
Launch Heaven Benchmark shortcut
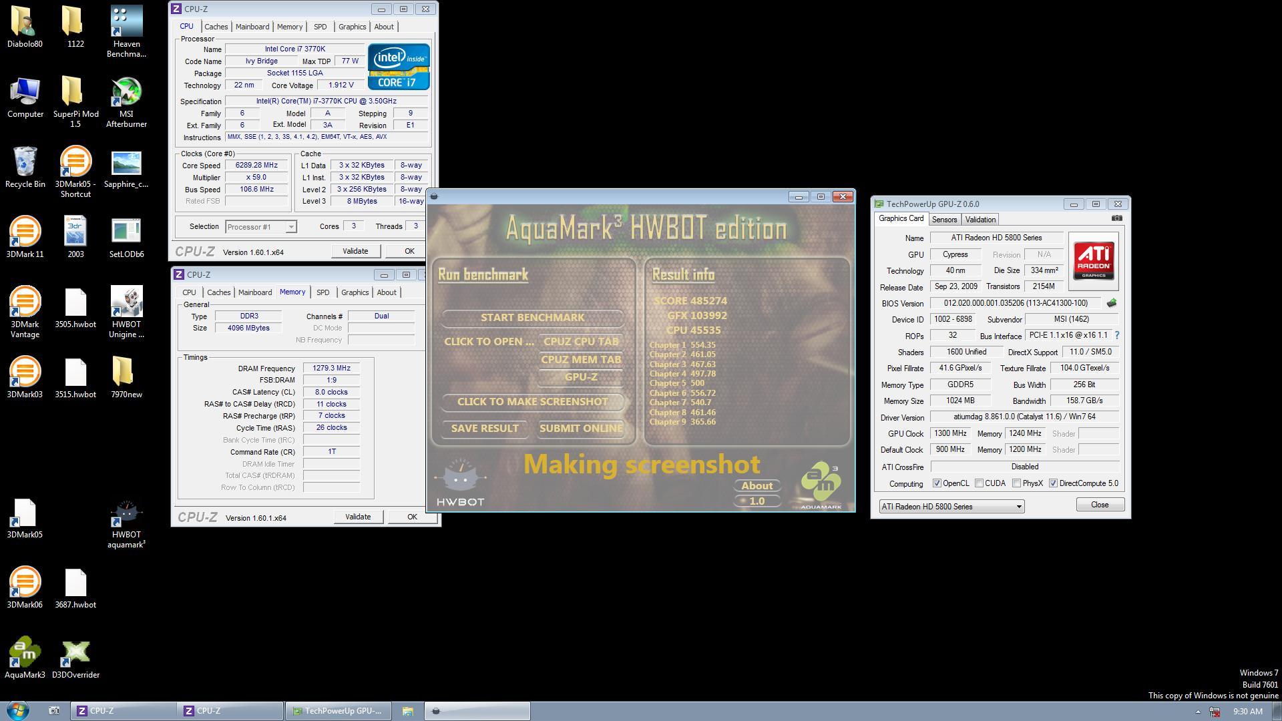click(x=126, y=31)
